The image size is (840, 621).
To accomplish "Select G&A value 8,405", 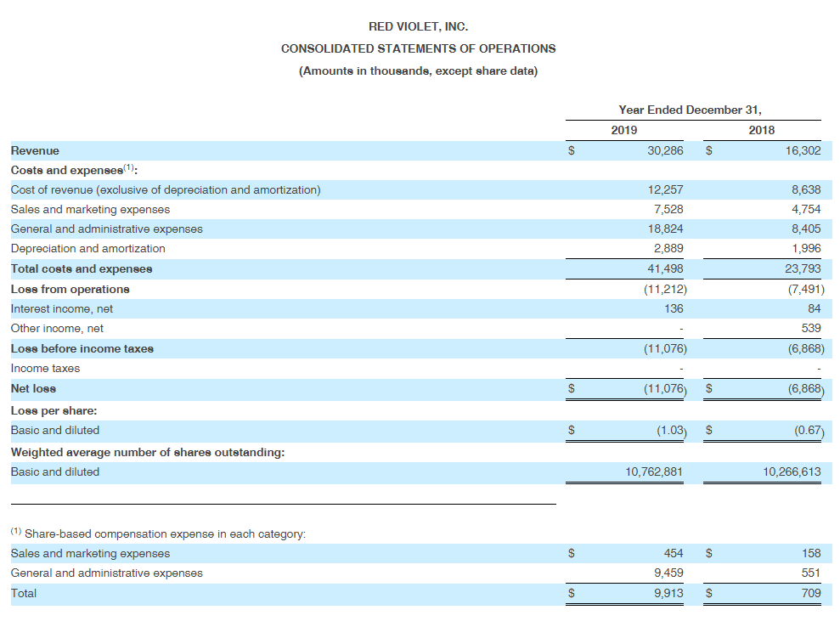I will pyautogui.click(x=806, y=229).
